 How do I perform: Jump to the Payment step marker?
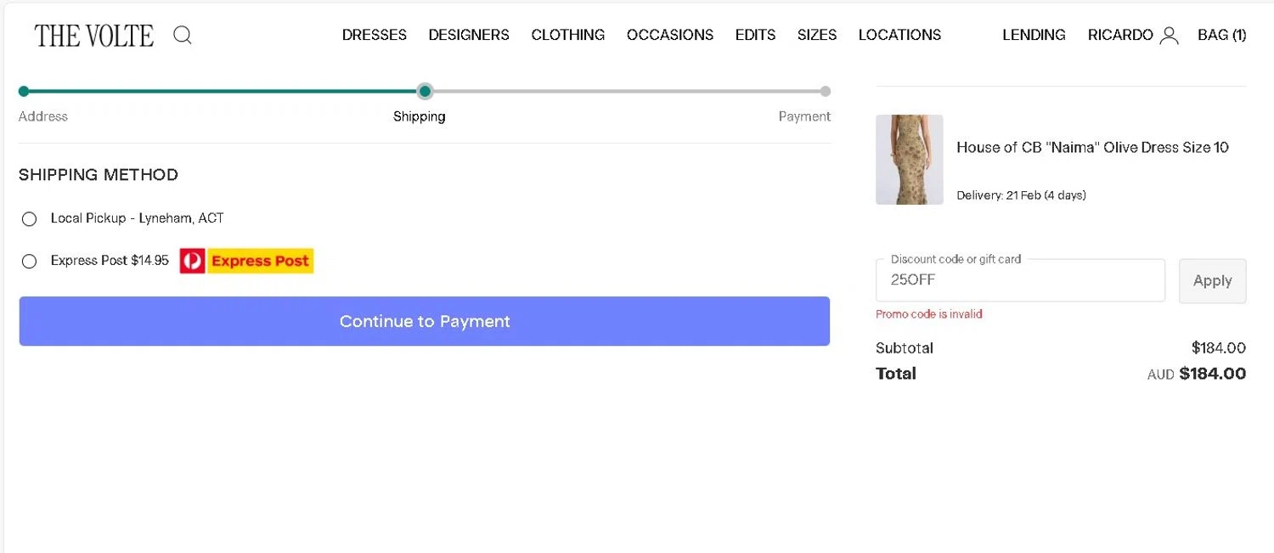coord(826,91)
